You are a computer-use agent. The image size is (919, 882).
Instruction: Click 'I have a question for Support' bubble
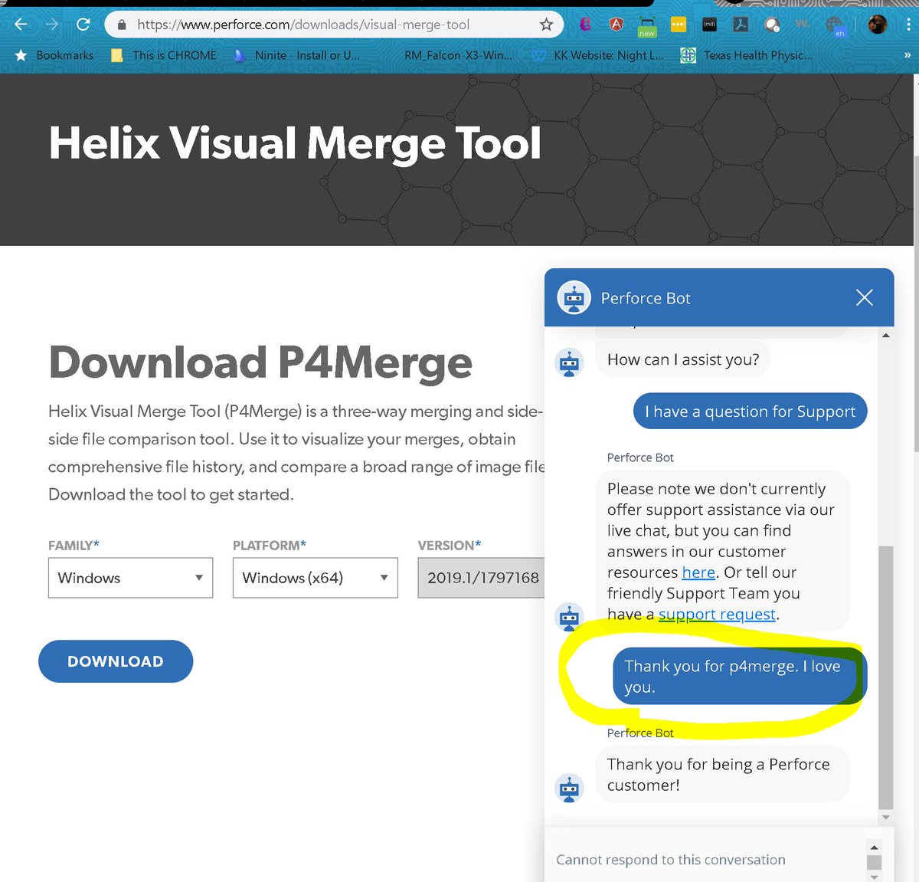pos(751,411)
